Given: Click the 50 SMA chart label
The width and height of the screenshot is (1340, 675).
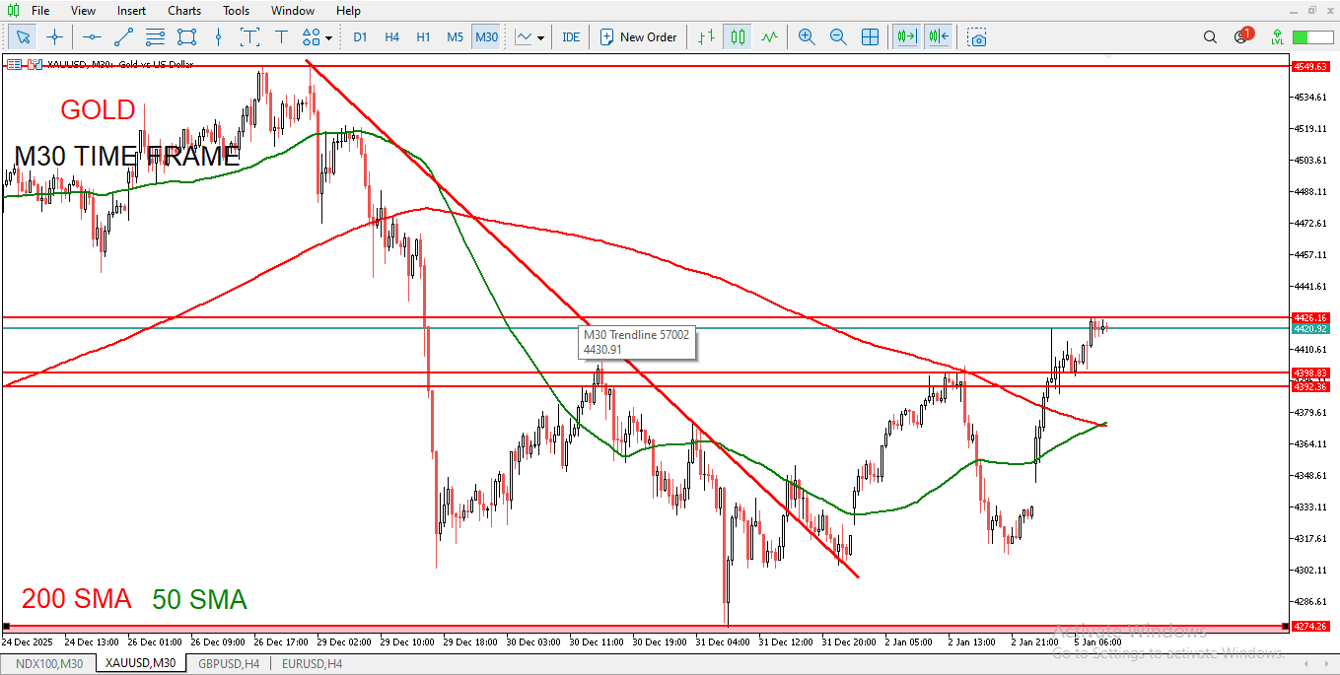Looking at the screenshot, I should click(199, 599).
